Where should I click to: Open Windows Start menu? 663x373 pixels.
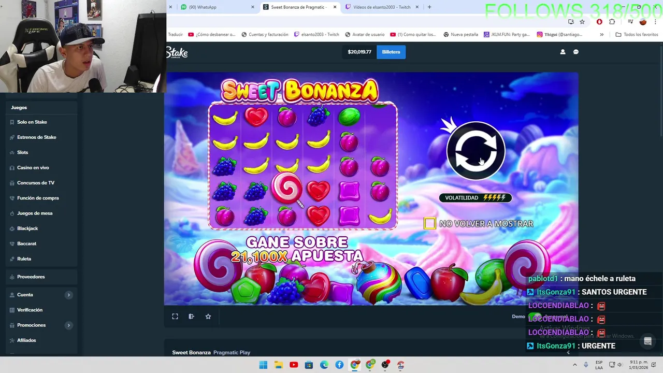pyautogui.click(x=263, y=365)
